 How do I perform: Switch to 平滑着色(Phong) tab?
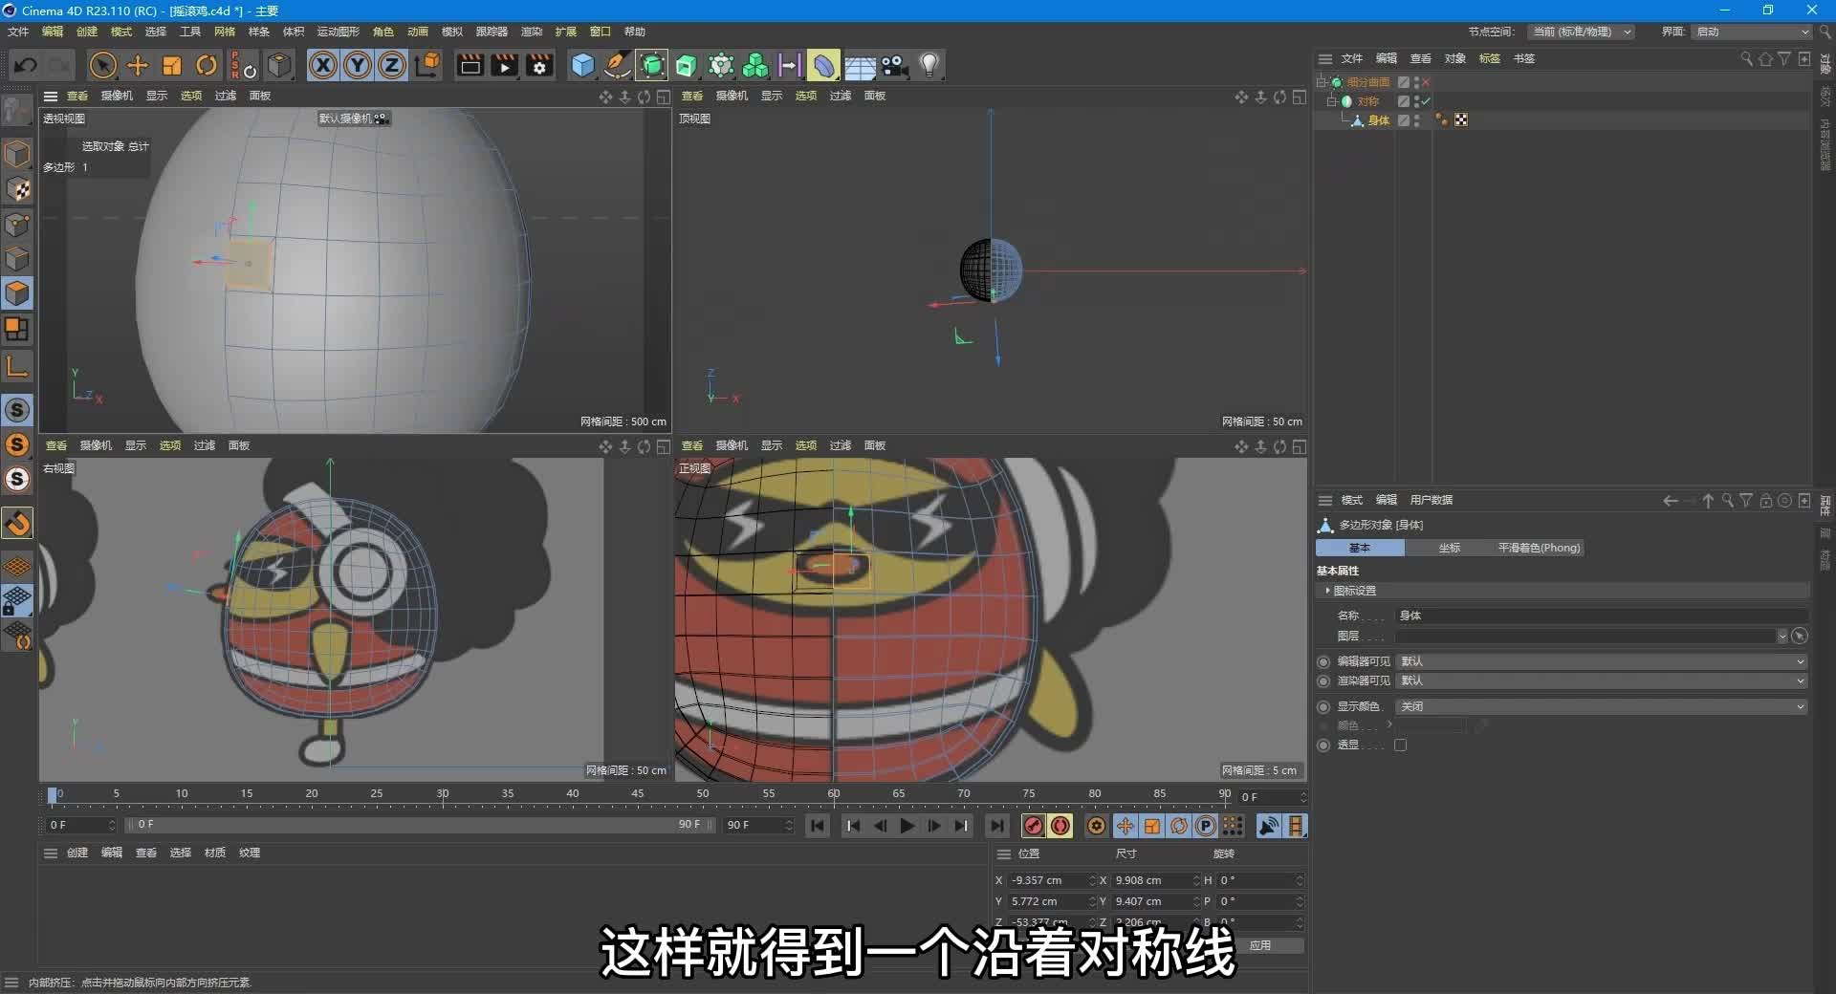1539,548
